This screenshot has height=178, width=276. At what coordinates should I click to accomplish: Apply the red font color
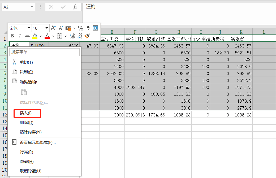[47, 36]
